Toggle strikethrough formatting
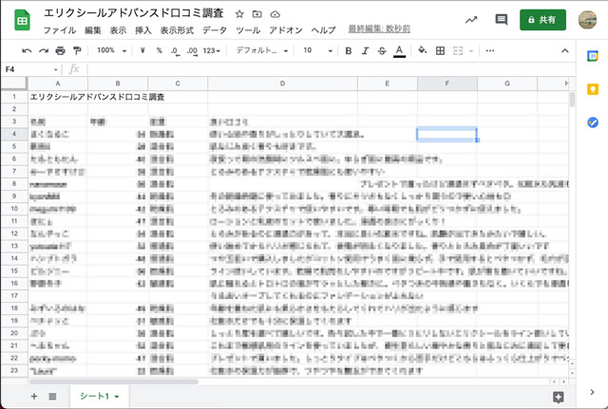 point(382,50)
